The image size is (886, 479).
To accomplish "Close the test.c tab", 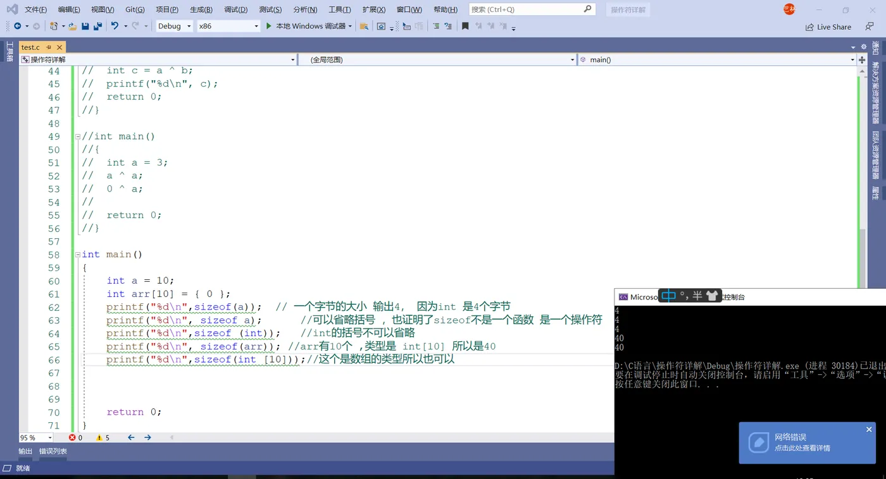I will (x=60, y=47).
